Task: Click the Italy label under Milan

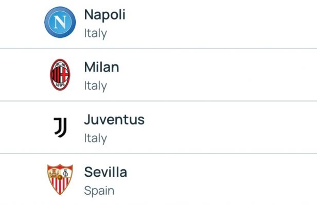Action: pyautogui.click(x=95, y=86)
